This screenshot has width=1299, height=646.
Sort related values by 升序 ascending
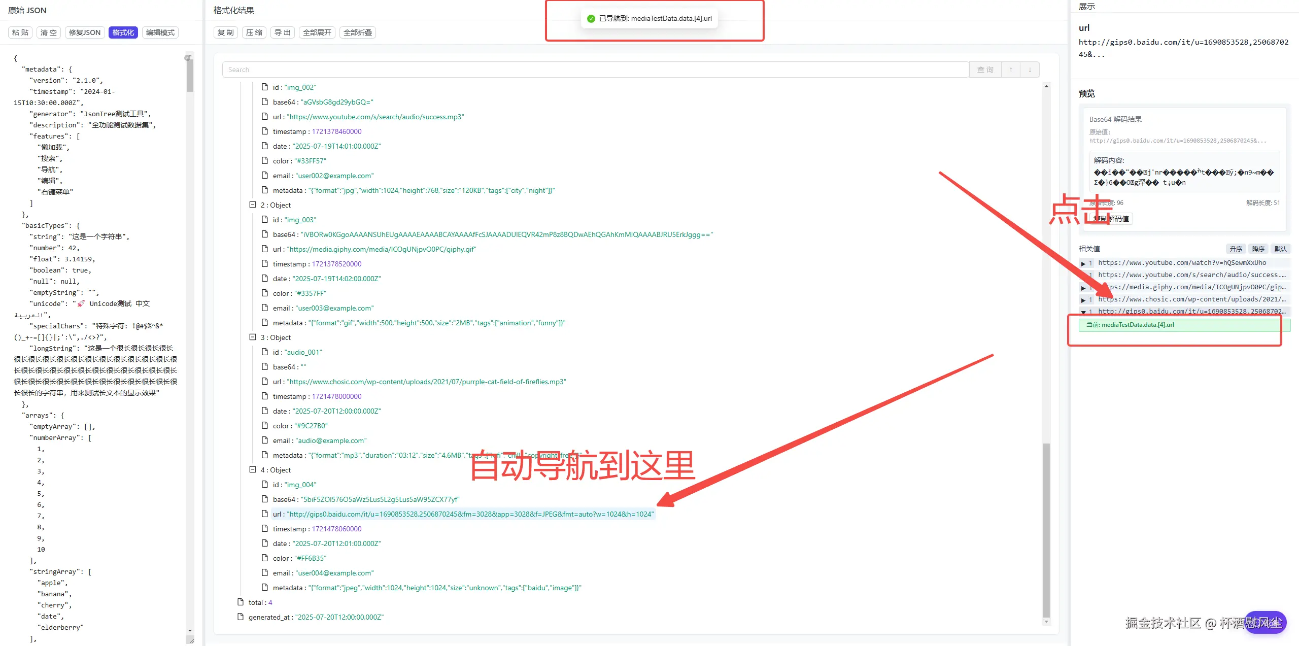(x=1236, y=249)
